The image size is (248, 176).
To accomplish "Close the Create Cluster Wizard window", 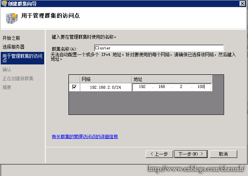I will click(x=242, y=3).
